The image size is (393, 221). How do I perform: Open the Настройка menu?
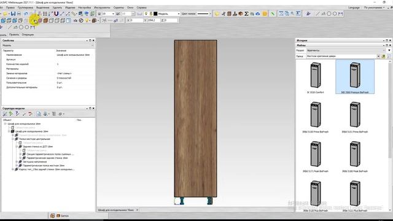84,7
